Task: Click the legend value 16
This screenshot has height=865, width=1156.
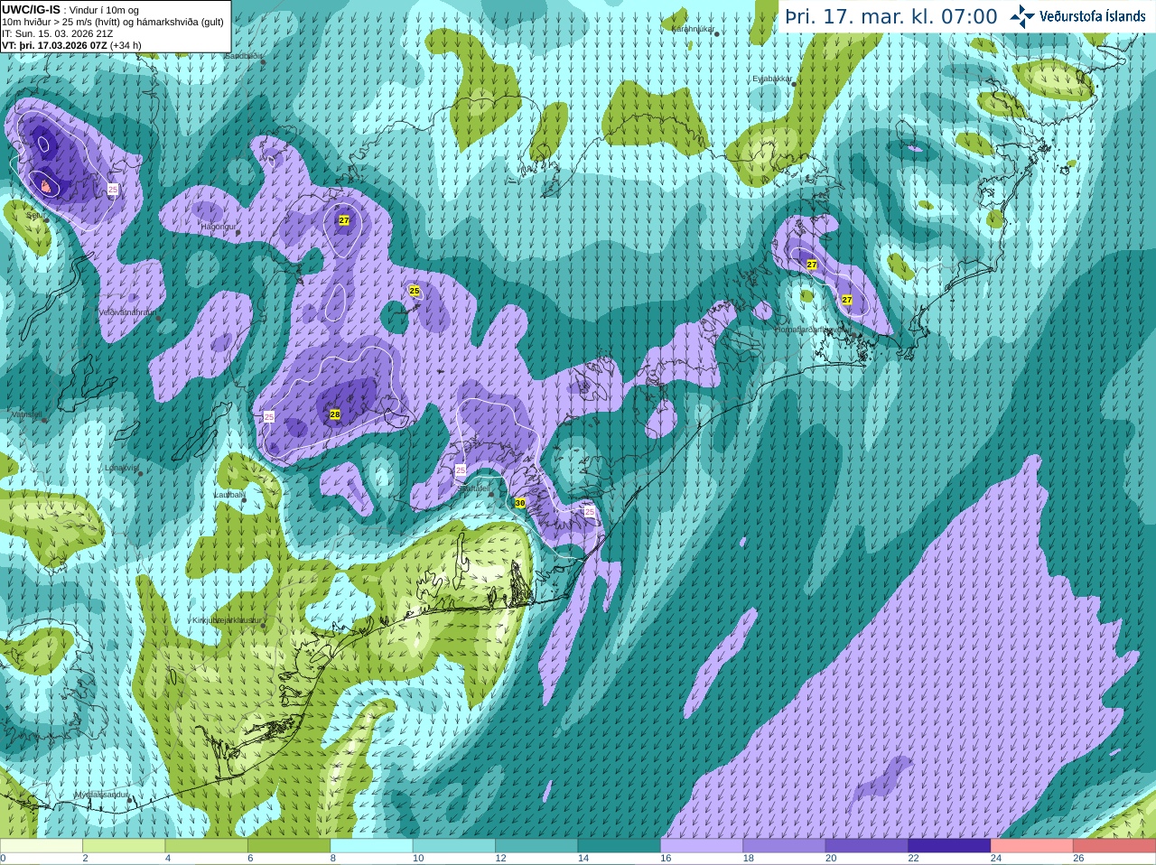Action: coord(666,859)
